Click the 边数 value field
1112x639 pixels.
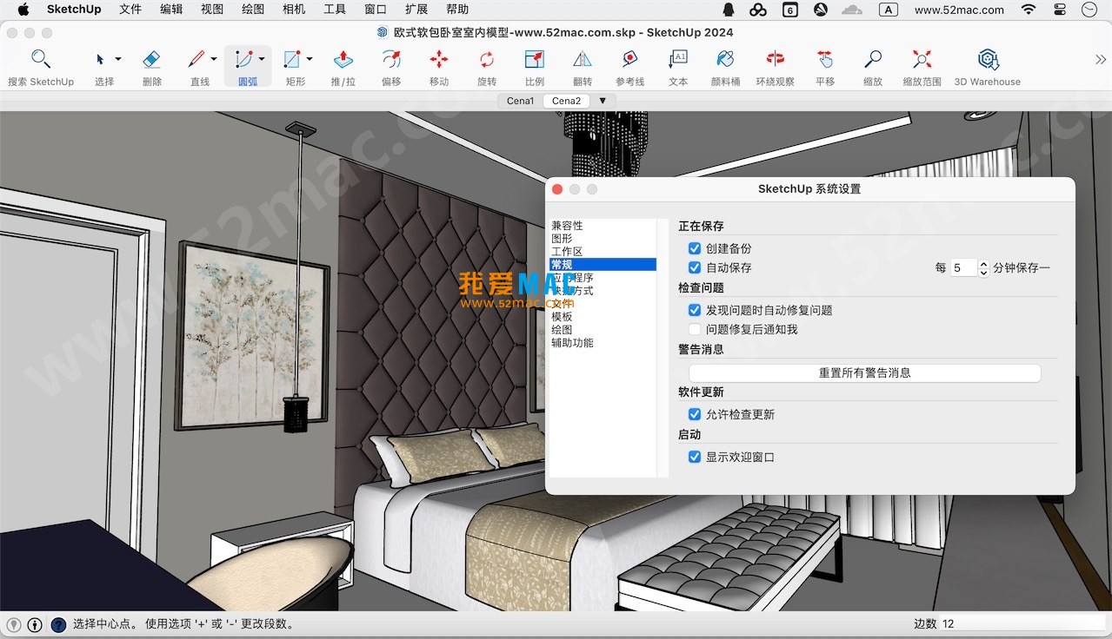[x=1022, y=623]
